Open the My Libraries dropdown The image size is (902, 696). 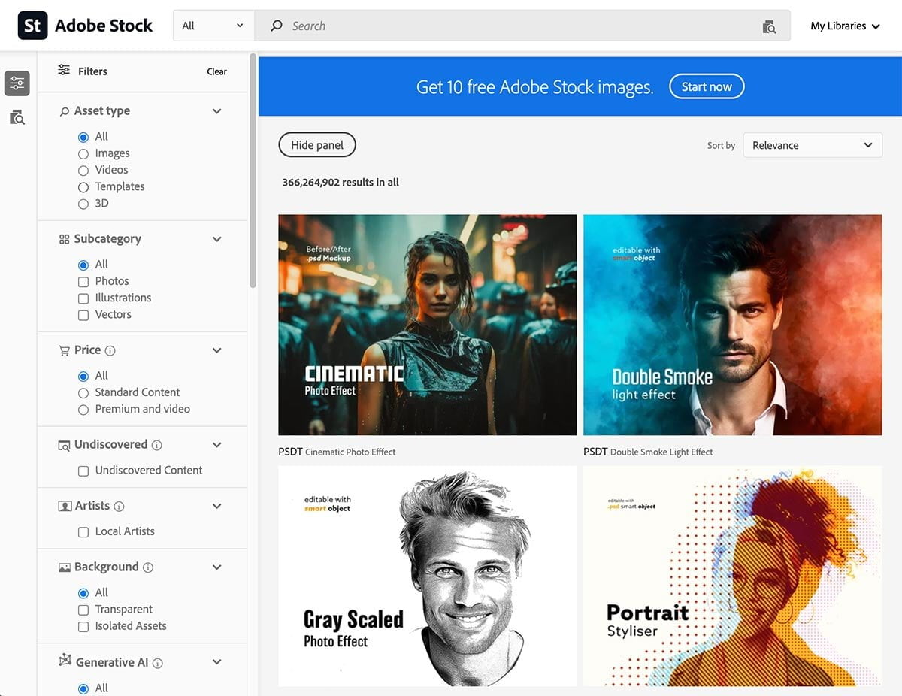pyautogui.click(x=845, y=26)
